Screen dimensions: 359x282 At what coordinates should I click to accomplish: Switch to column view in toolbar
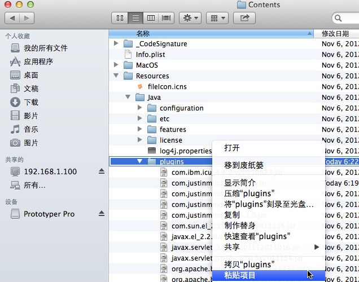tap(151, 18)
